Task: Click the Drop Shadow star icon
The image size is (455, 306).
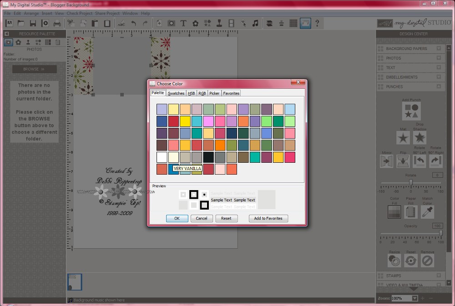Action: 420,137
